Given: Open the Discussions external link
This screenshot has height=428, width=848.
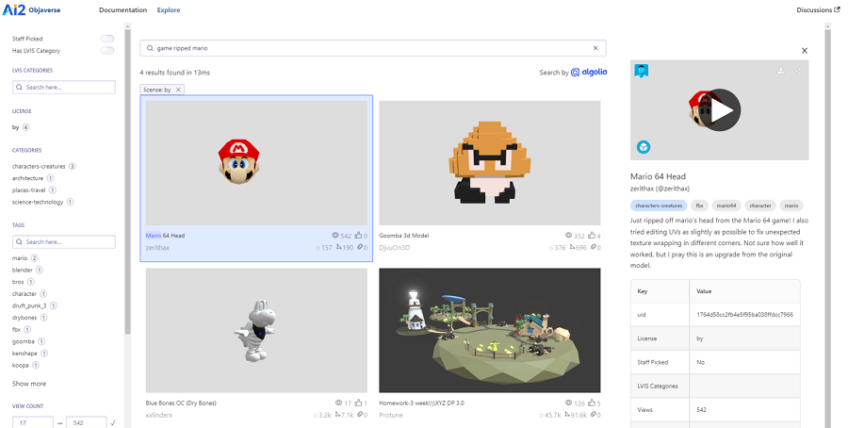Looking at the screenshot, I should click(818, 9).
